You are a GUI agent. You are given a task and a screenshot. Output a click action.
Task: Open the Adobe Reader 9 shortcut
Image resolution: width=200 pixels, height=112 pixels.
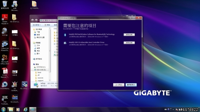pos(5,19)
